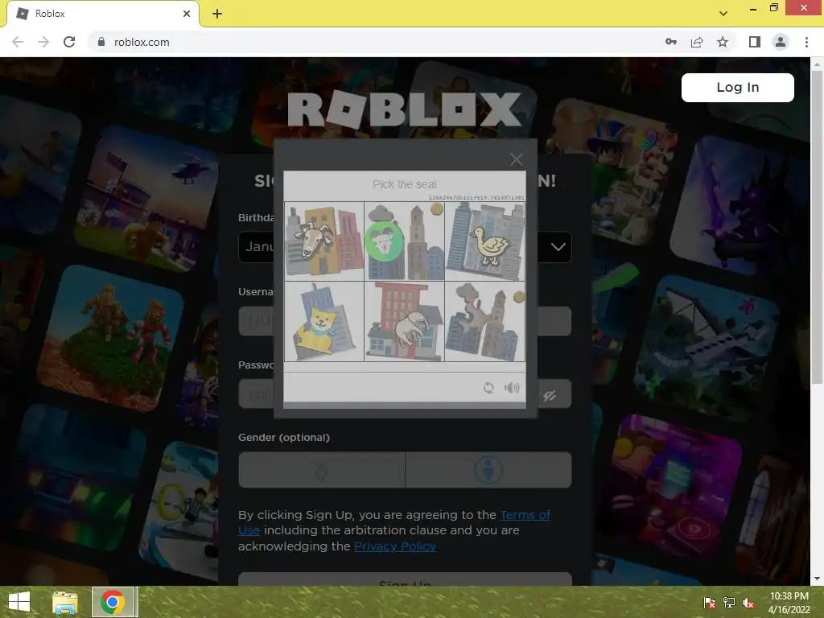Open the Privacy Policy link

tap(395, 546)
